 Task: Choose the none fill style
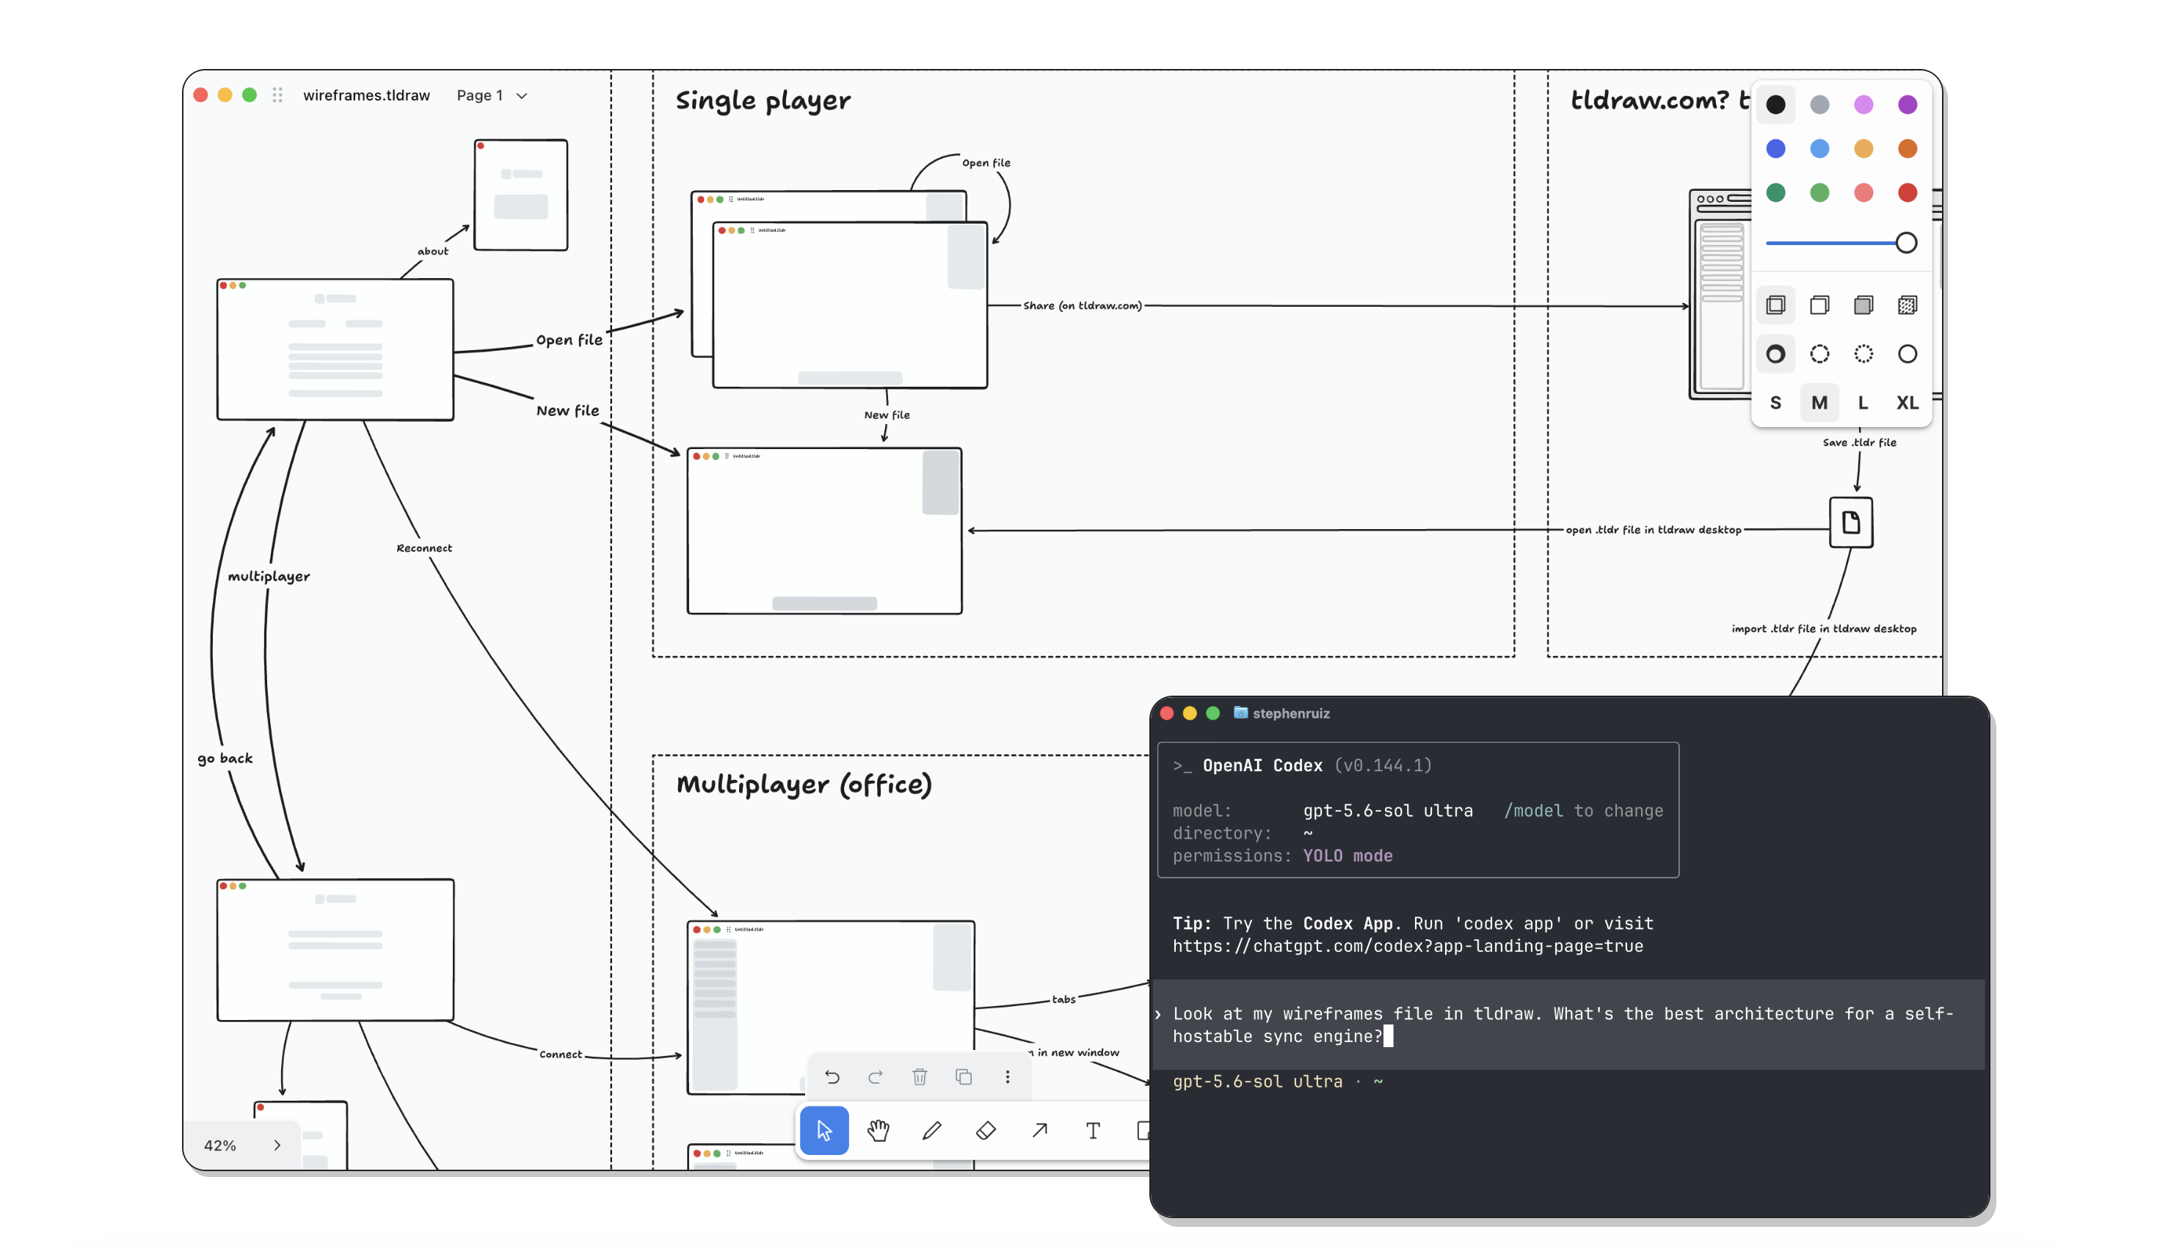click(1775, 305)
